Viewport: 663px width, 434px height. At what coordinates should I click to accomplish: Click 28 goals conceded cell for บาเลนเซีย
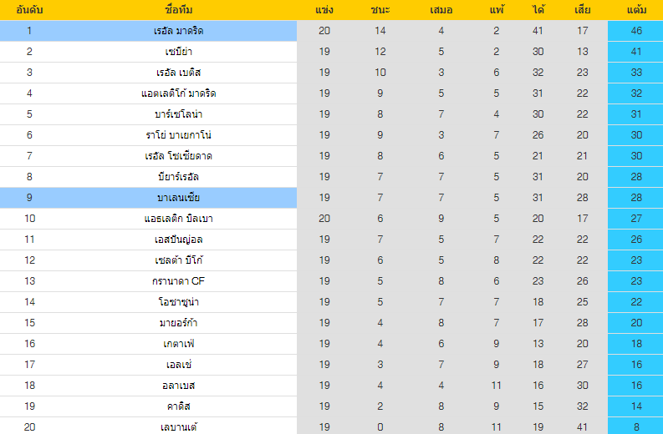(582, 198)
